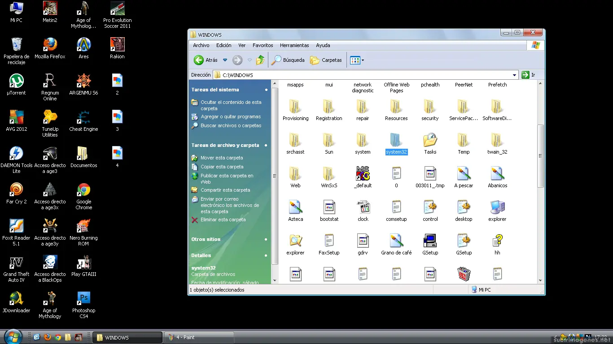Click Buscar archivos o carpetas link

click(x=231, y=125)
